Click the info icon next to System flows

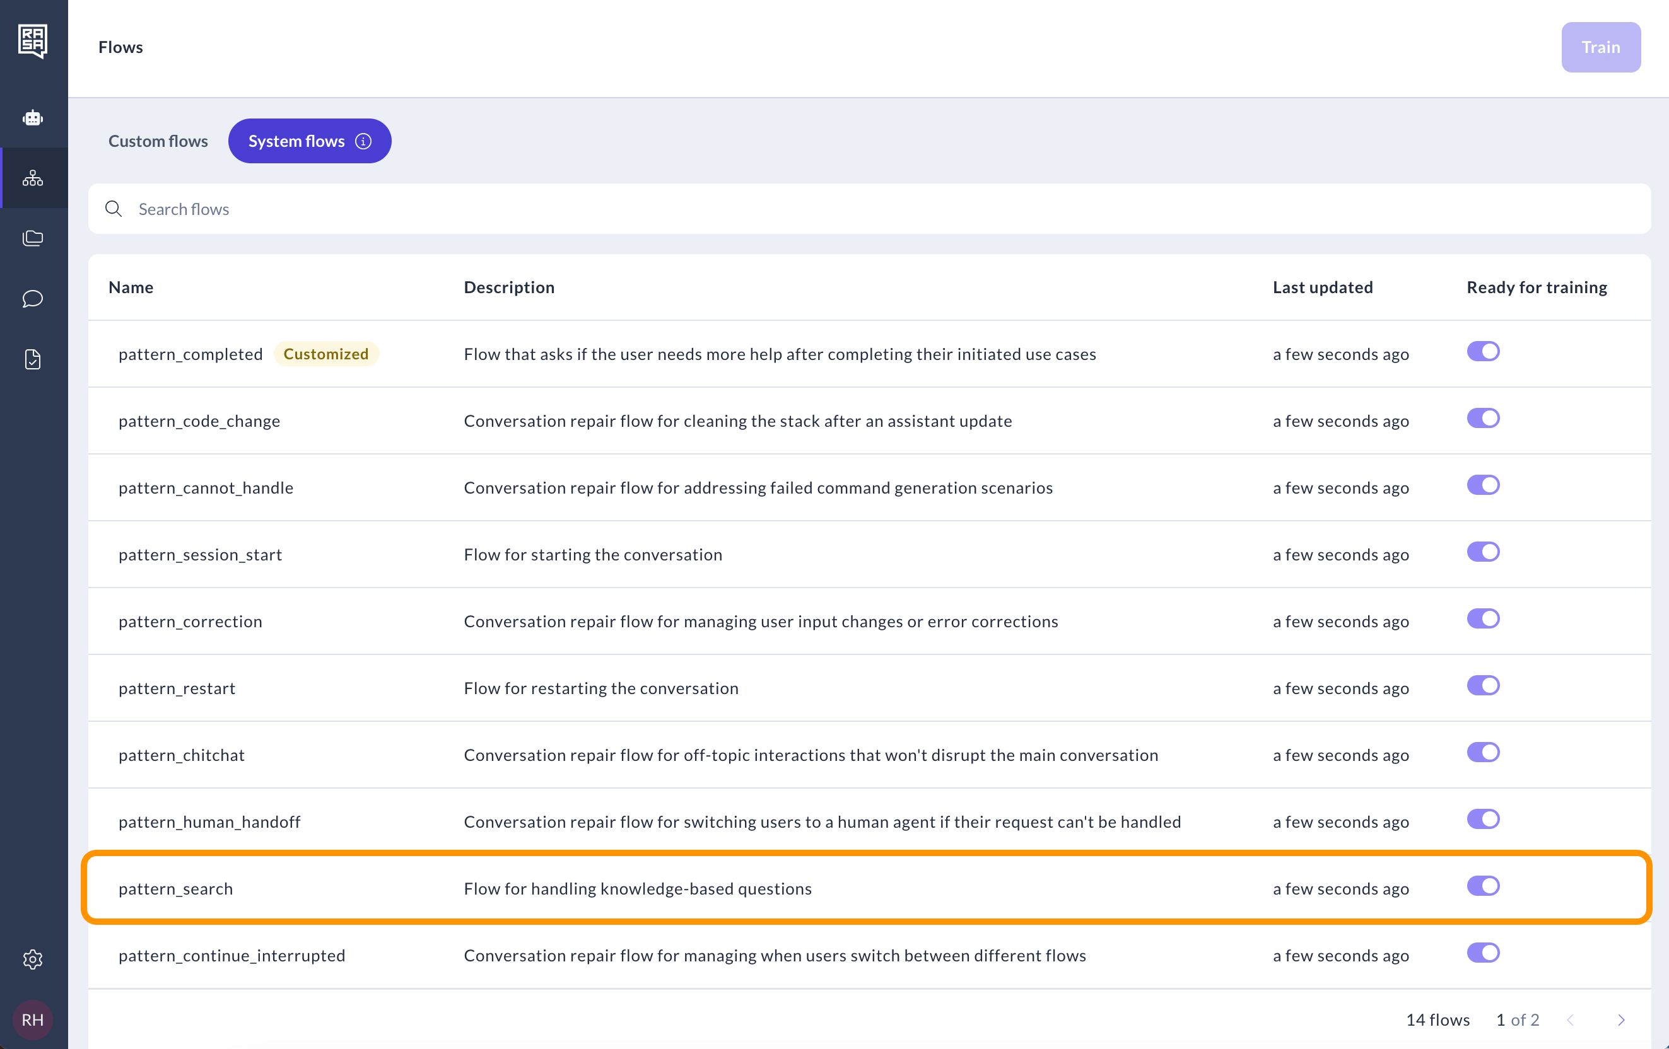[x=363, y=141]
